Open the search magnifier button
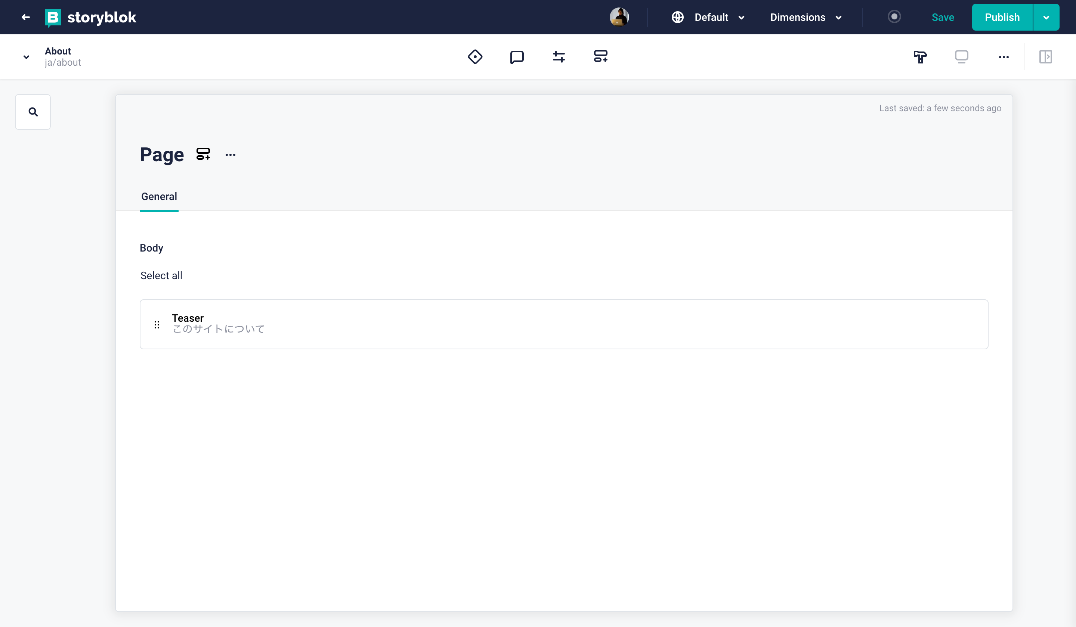 click(33, 112)
